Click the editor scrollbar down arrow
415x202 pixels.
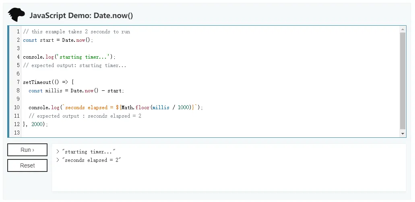coord(403,134)
